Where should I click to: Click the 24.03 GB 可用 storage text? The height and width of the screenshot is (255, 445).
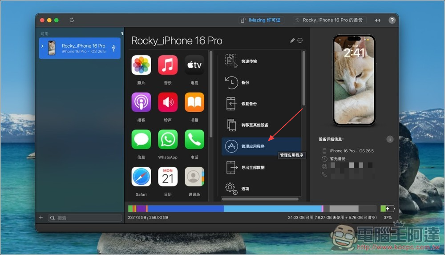[332, 218]
